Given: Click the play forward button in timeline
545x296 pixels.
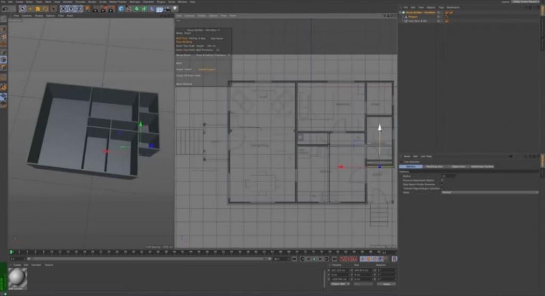Looking at the screenshot, I should (314, 259).
